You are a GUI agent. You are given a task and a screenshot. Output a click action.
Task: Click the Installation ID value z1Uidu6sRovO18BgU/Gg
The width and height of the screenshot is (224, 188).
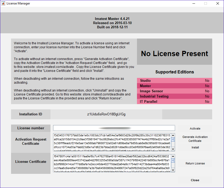point(106,114)
